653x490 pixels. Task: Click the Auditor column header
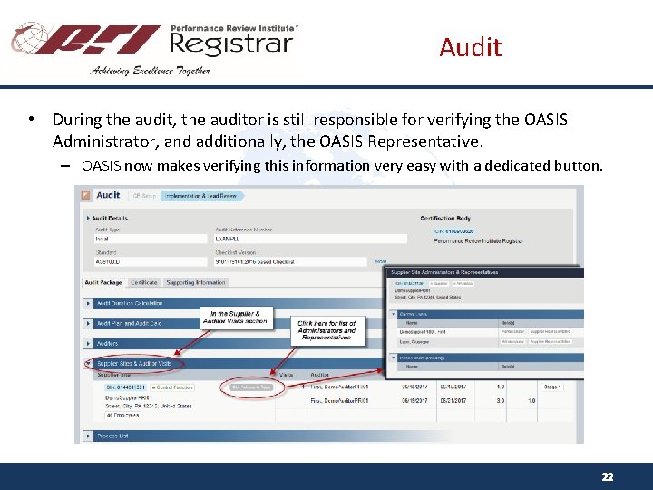[x=320, y=375]
